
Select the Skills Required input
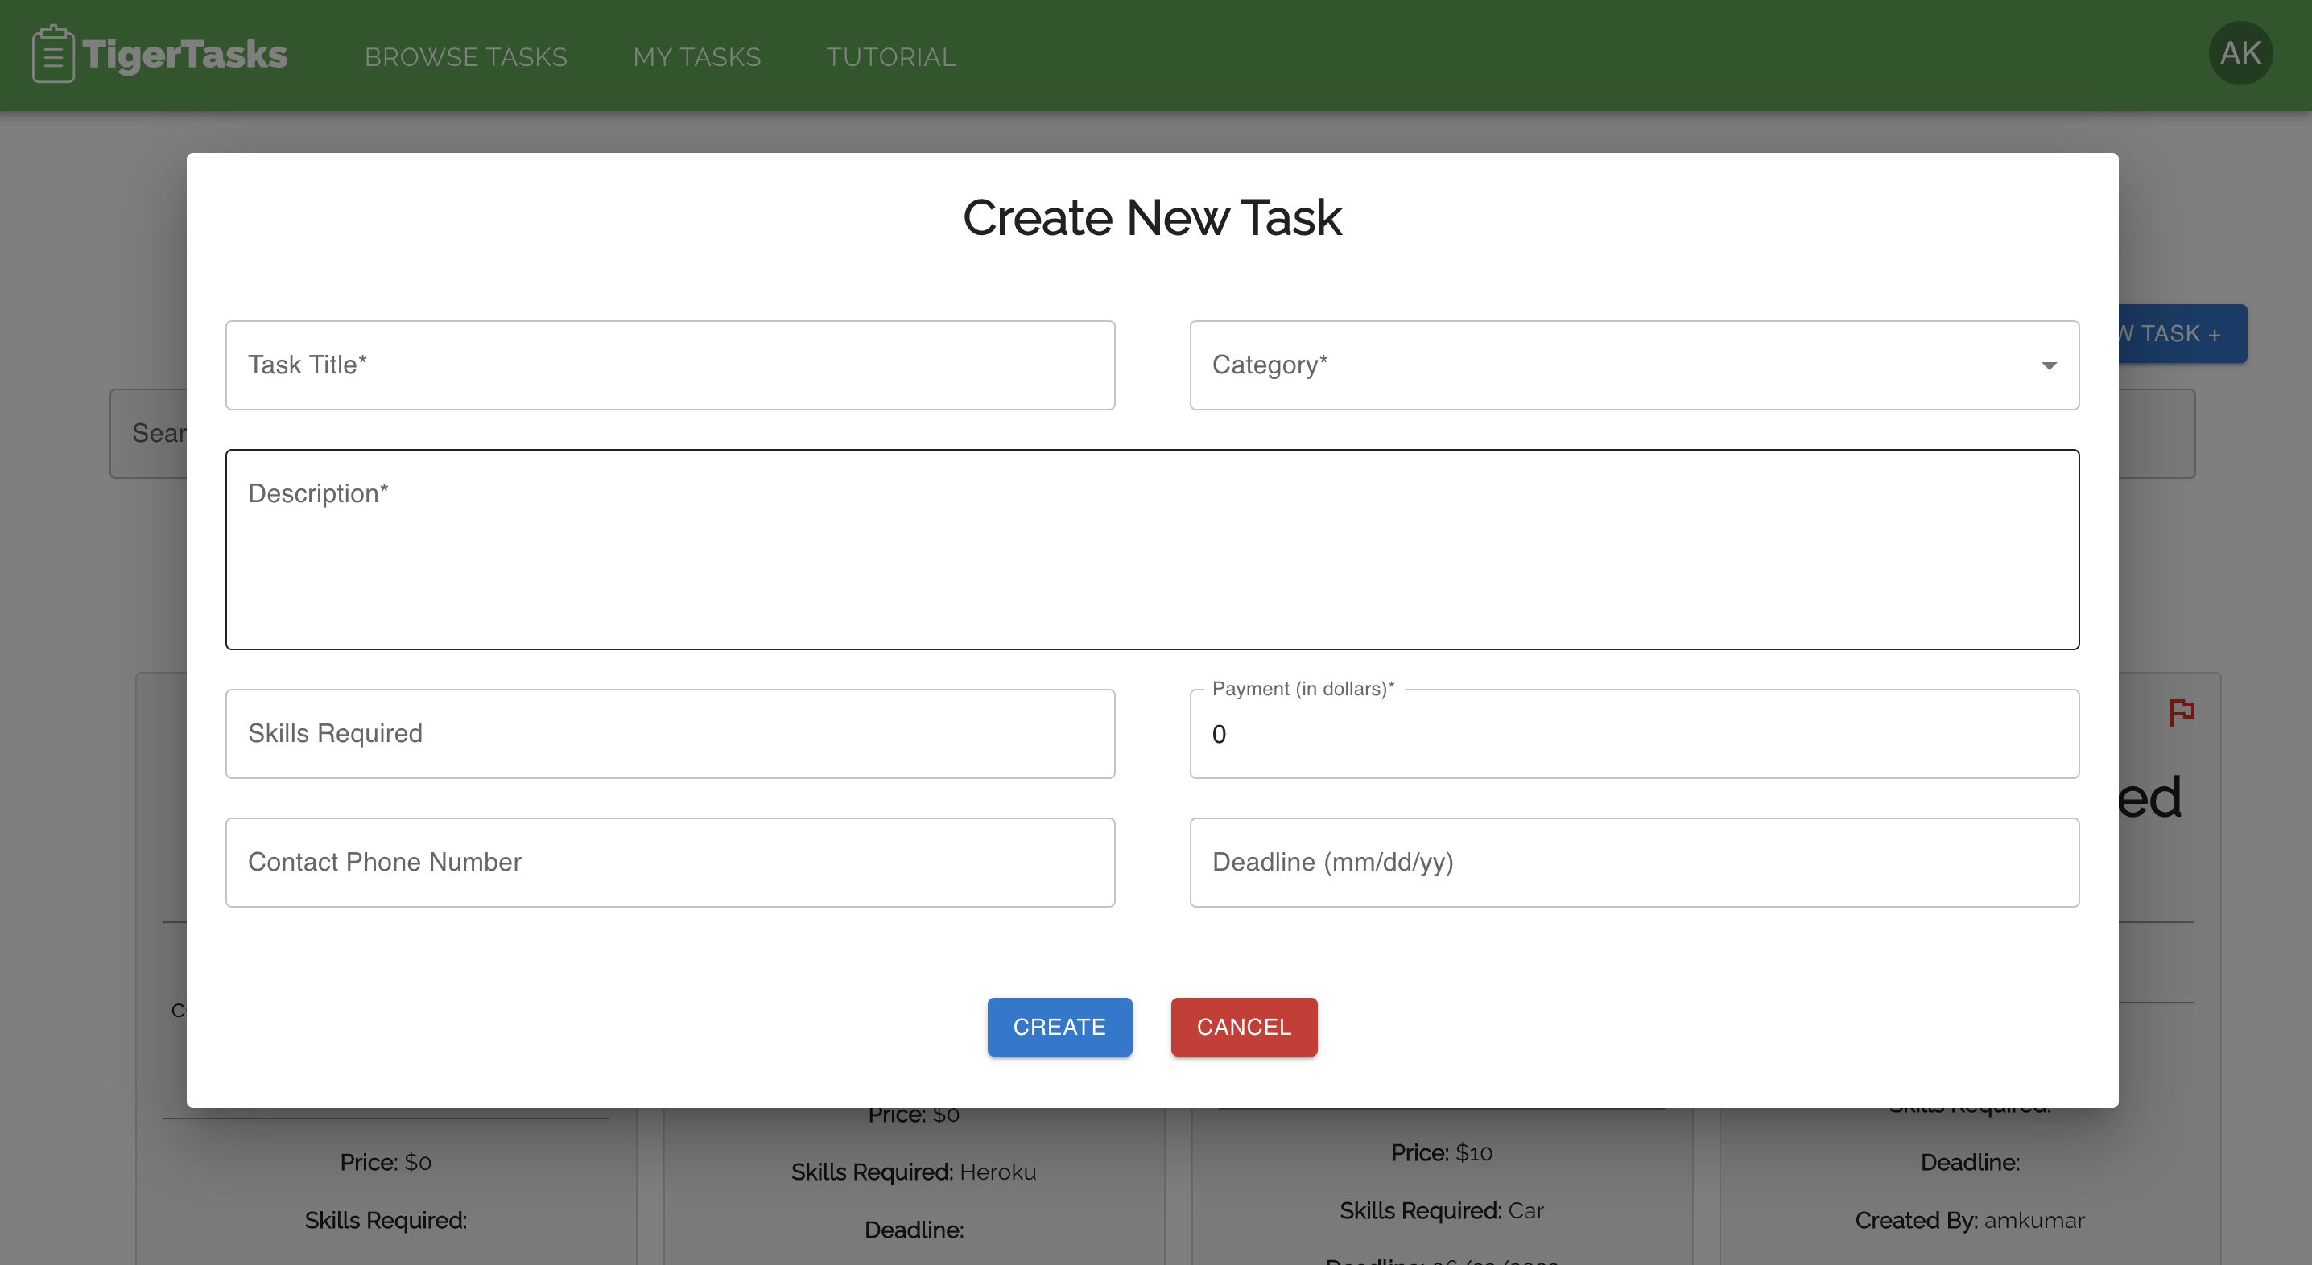click(670, 733)
